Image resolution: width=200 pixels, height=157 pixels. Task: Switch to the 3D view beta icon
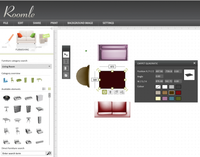44,39
